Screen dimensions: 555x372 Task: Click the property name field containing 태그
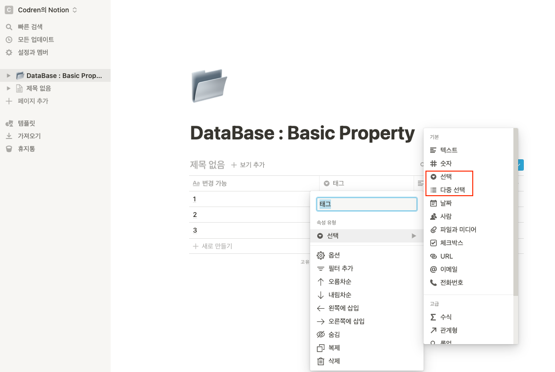[367, 204]
